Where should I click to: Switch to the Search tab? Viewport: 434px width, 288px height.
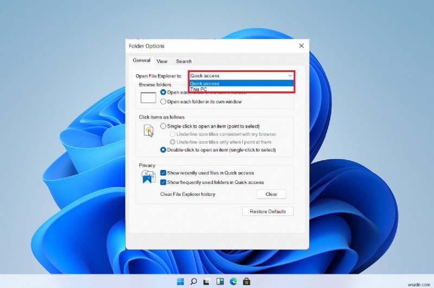(x=184, y=61)
